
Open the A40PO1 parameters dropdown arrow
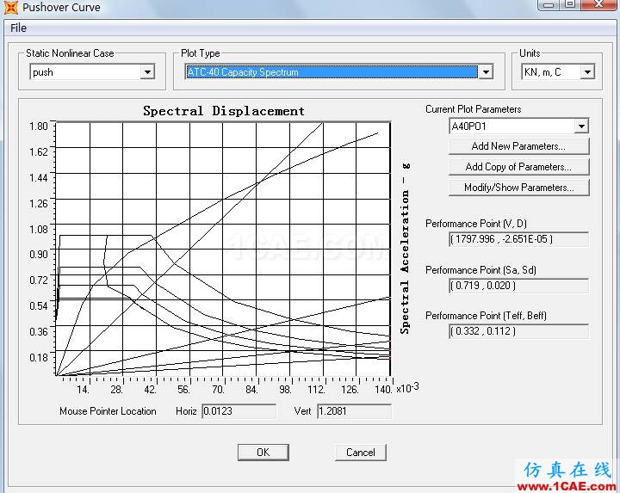pos(581,126)
